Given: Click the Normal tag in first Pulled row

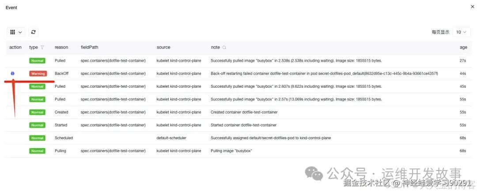Looking at the screenshot, I should click(37, 61).
